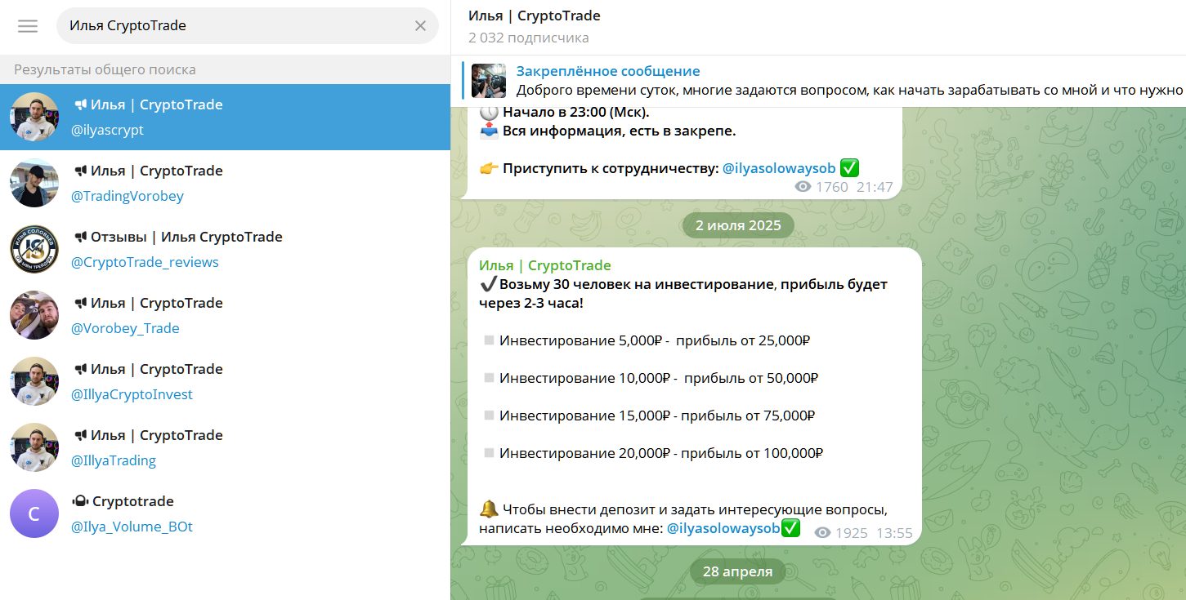Click the message timestamp 13:55
The height and width of the screenshot is (600, 1186).
pyautogui.click(x=894, y=533)
